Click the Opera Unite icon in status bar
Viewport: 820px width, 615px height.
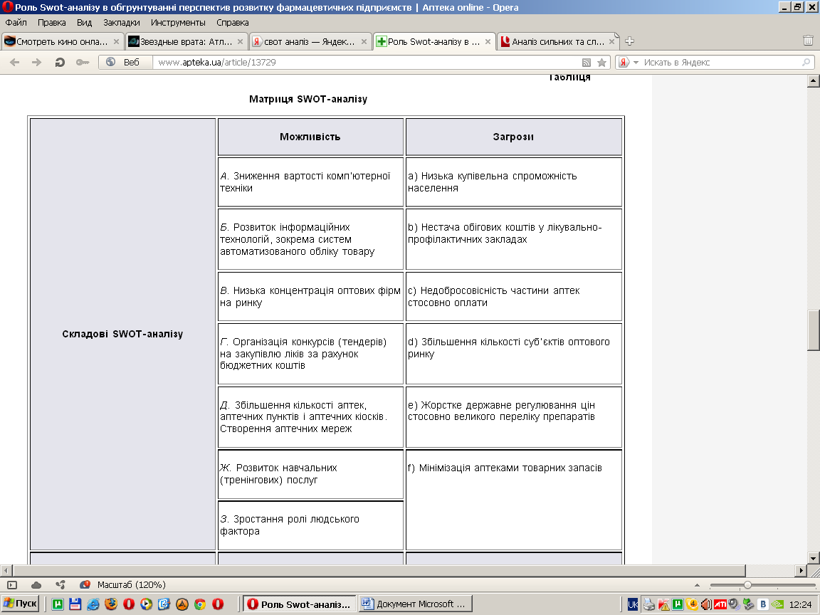(61, 584)
